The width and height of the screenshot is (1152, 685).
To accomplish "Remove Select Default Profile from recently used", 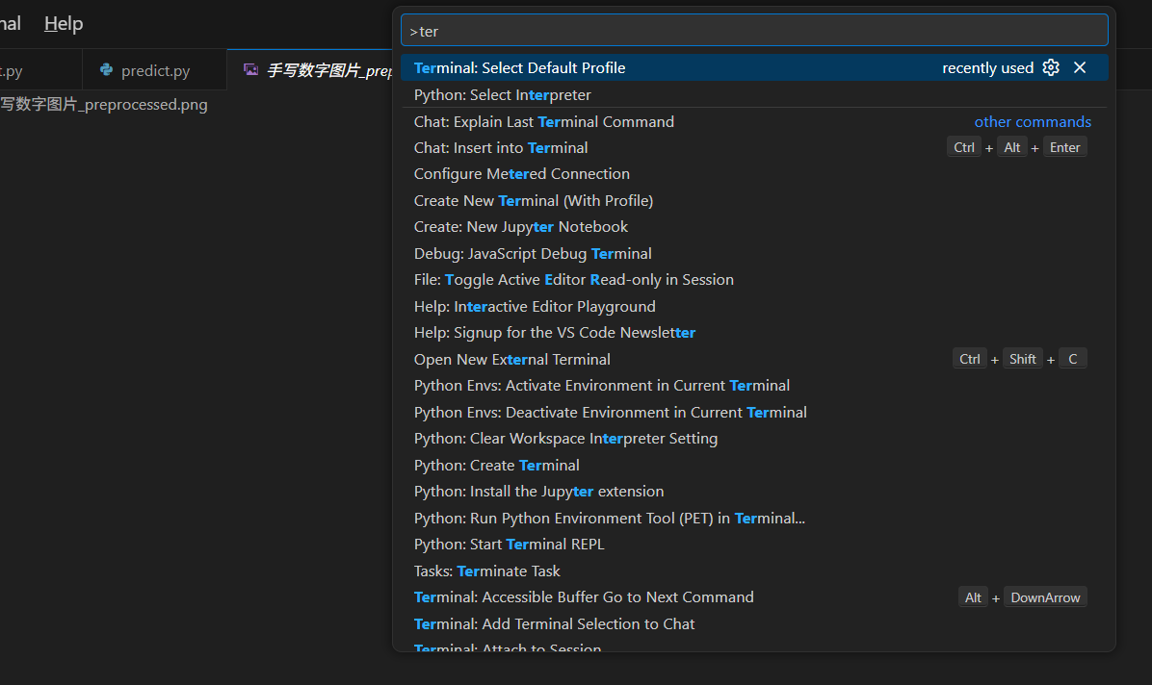I will coord(1079,67).
